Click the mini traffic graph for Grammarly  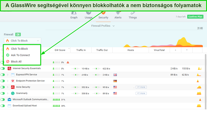[199, 93]
